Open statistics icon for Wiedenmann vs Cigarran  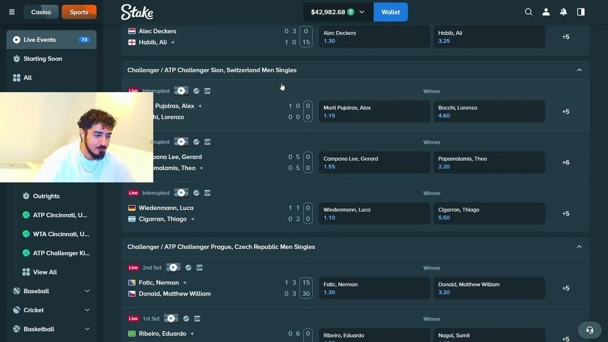point(196,193)
